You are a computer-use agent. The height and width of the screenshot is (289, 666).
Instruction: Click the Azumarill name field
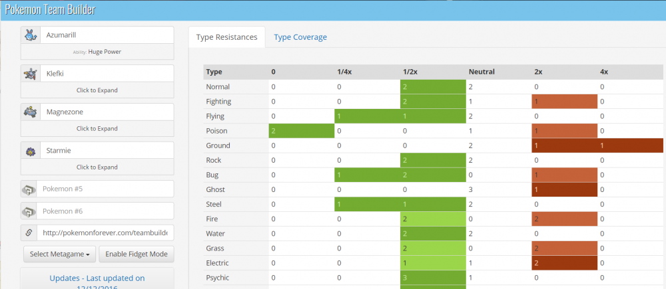pyautogui.click(x=105, y=35)
